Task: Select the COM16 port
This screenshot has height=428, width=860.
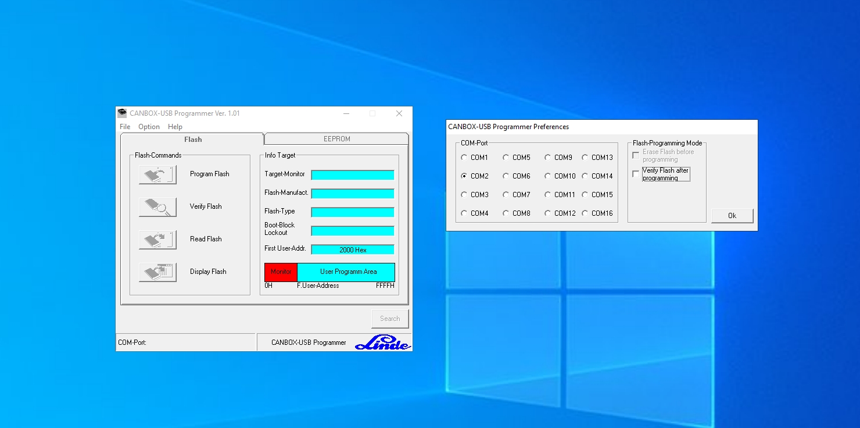Action: pyautogui.click(x=585, y=213)
